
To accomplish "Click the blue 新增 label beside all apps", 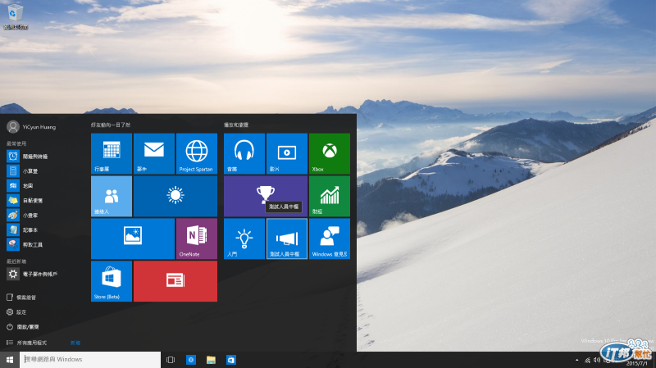I will [x=75, y=343].
